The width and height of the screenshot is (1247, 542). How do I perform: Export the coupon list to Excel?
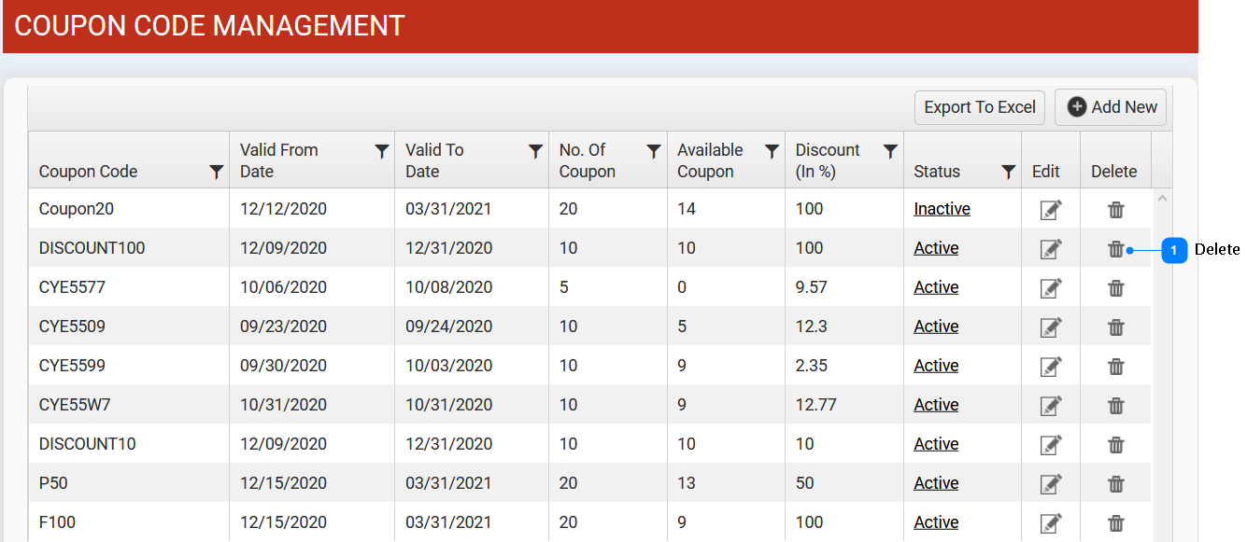click(x=980, y=107)
